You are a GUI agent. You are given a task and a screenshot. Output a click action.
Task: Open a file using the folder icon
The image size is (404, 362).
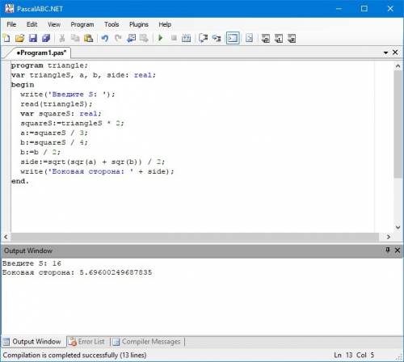[19, 38]
